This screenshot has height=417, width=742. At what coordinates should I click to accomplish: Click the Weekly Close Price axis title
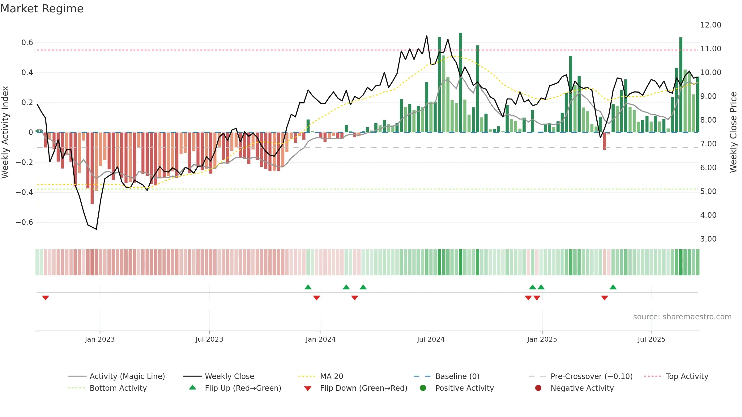[x=733, y=132]
